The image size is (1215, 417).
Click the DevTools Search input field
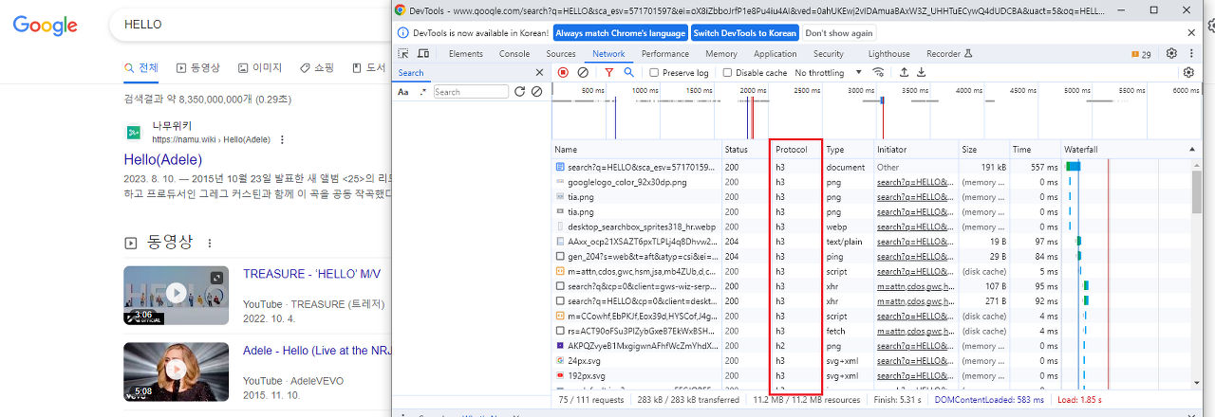click(471, 92)
